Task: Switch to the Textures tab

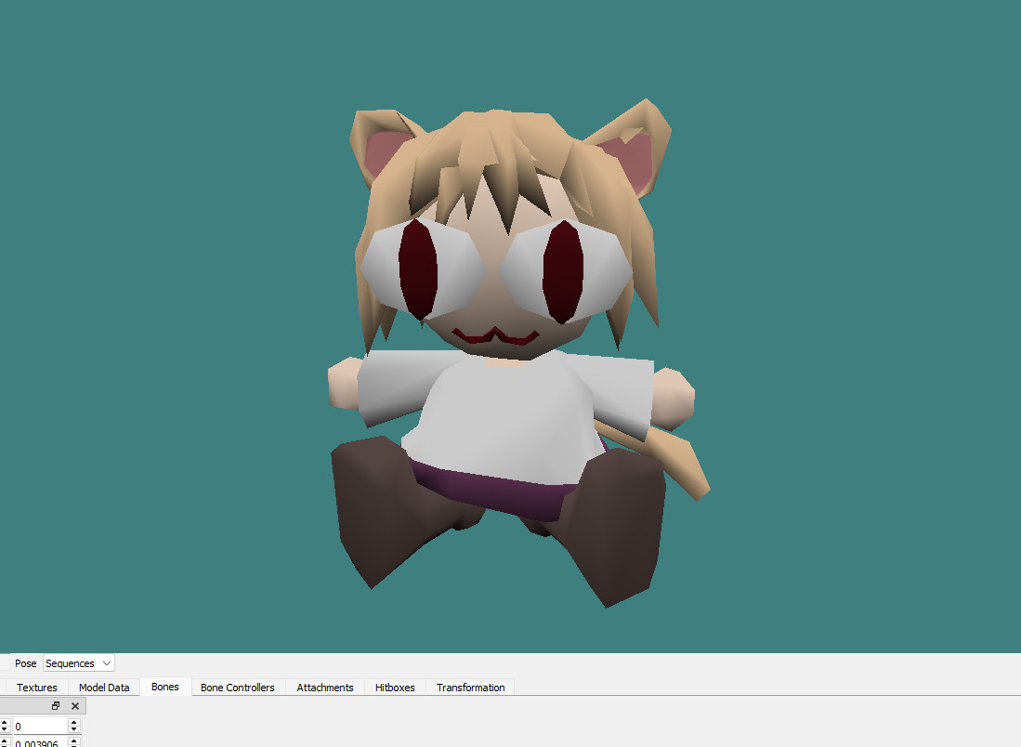Action: [x=37, y=688]
